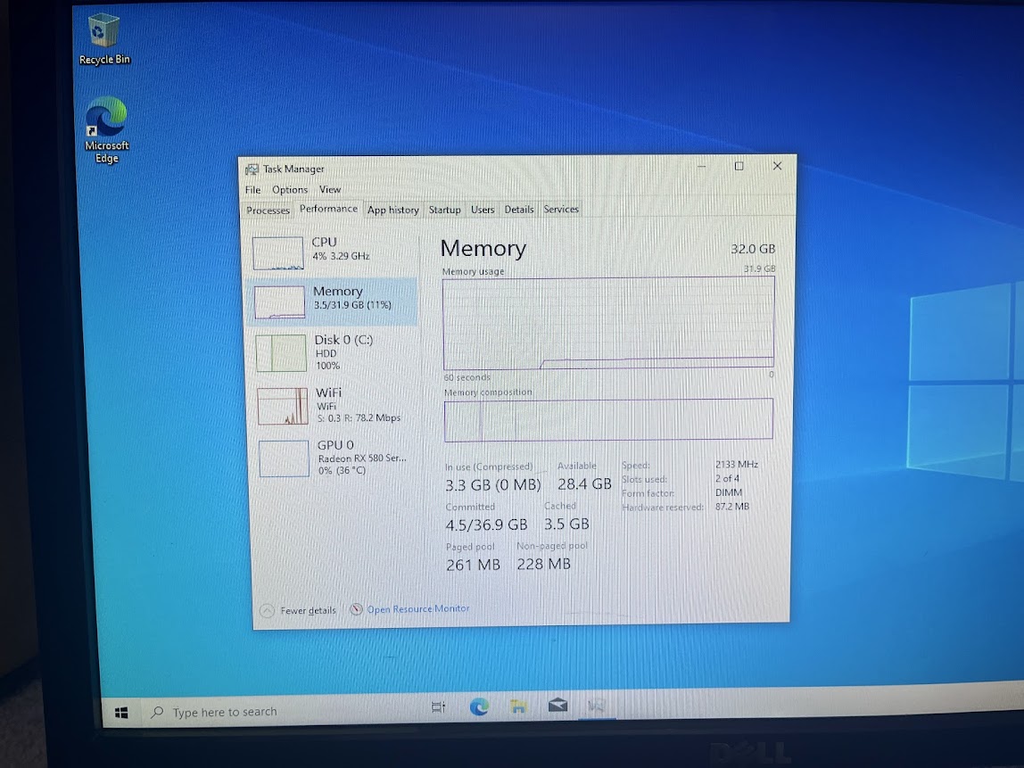The image size is (1024, 768).
Task: Open File Explorer from the taskbar
Action: point(517,707)
